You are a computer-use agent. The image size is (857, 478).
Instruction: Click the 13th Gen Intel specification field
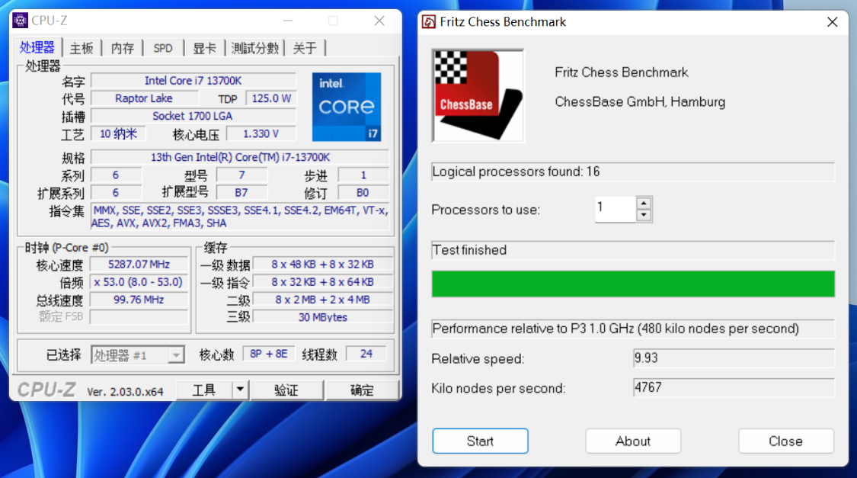pyautogui.click(x=240, y=158)
